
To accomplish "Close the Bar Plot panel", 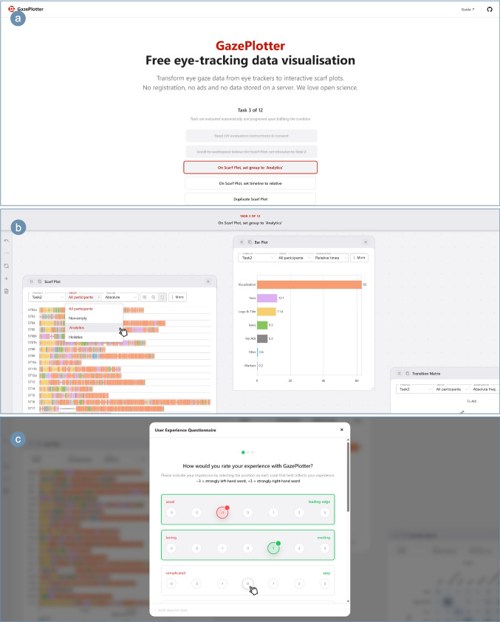I will point(366,242).
